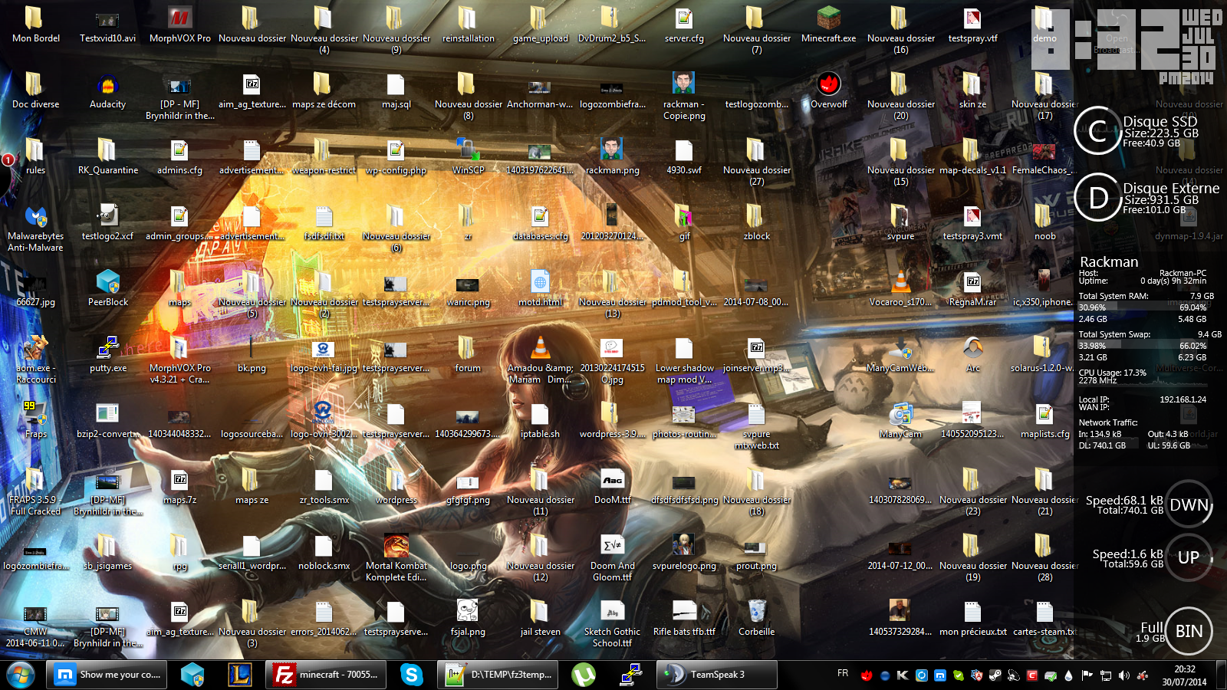Click the BIN recycle widget circle
Image resolution: width=1227 pixels, height=690 pixels.
[x=1189, y=631]
